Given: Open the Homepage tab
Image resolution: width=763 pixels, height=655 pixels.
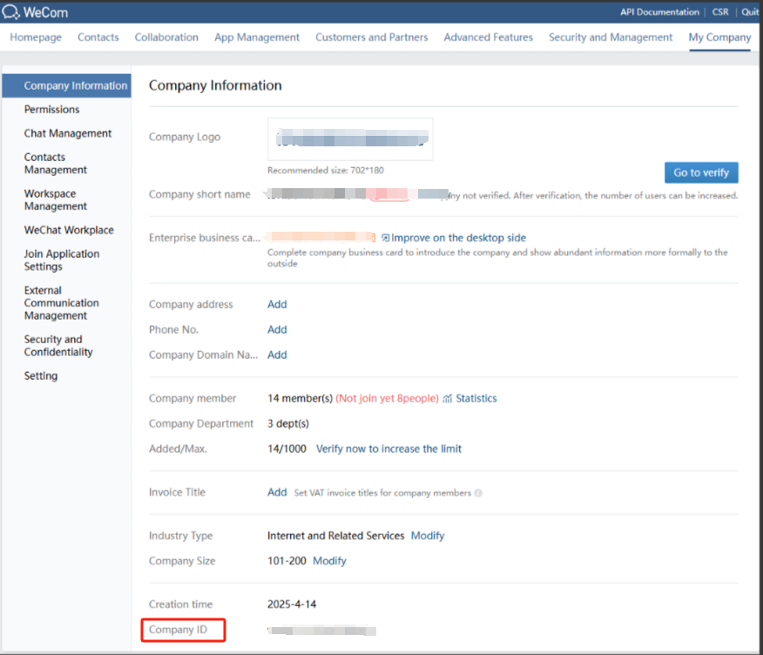Looking at the screenshot, I should (36, 37).
